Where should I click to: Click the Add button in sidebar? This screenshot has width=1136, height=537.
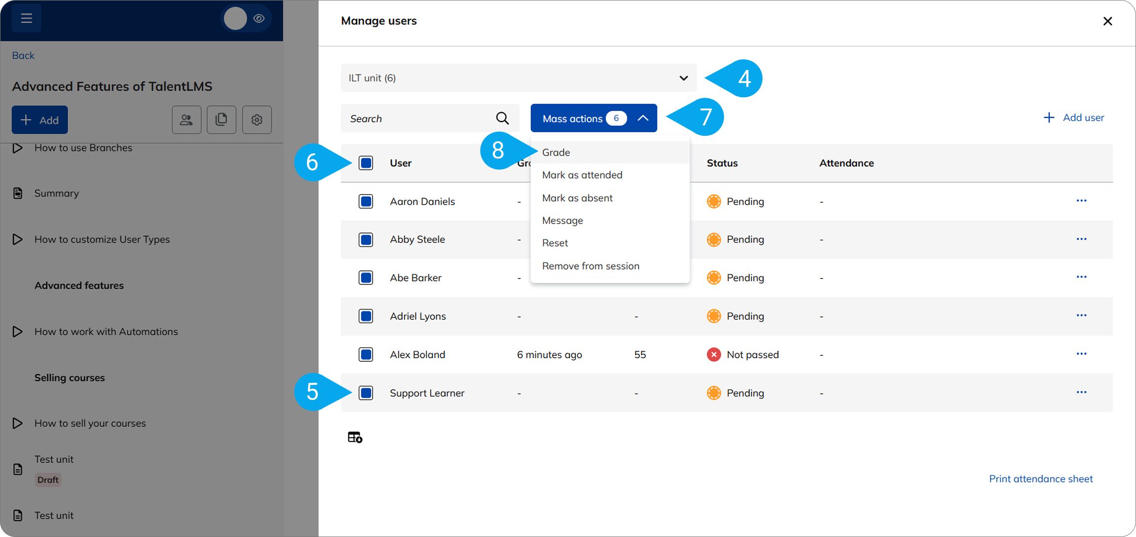click(39, 120)
